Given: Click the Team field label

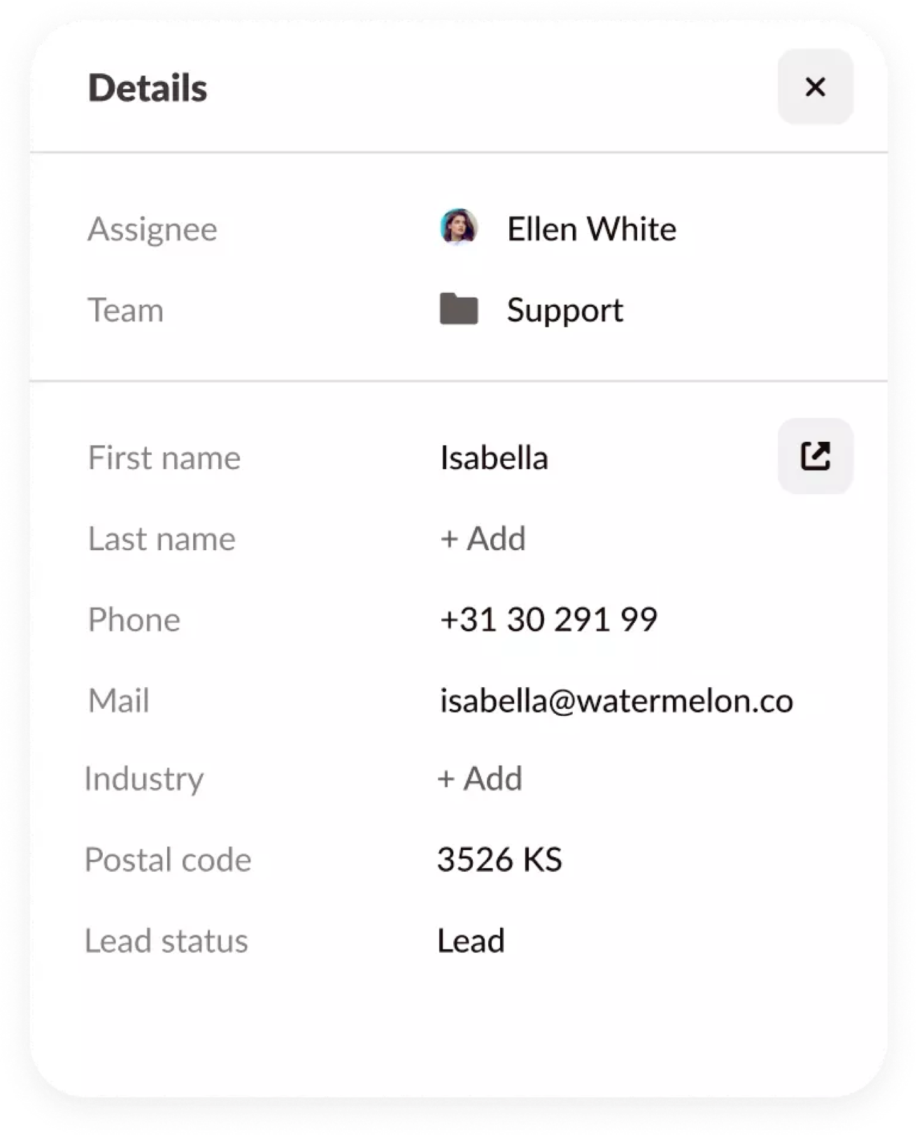Looking at the screenshot, I should (x=126, y=310).
